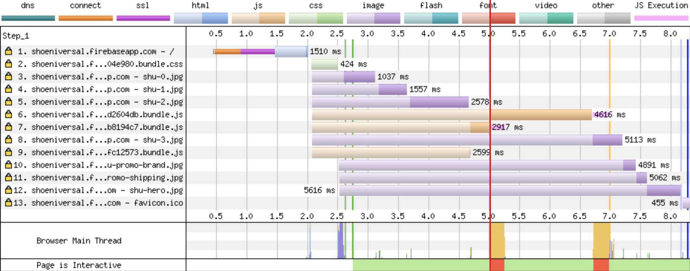This screenshot has width=690, height=271.
Task: Click the 2917 ms label on request 7
Action: 507,127
